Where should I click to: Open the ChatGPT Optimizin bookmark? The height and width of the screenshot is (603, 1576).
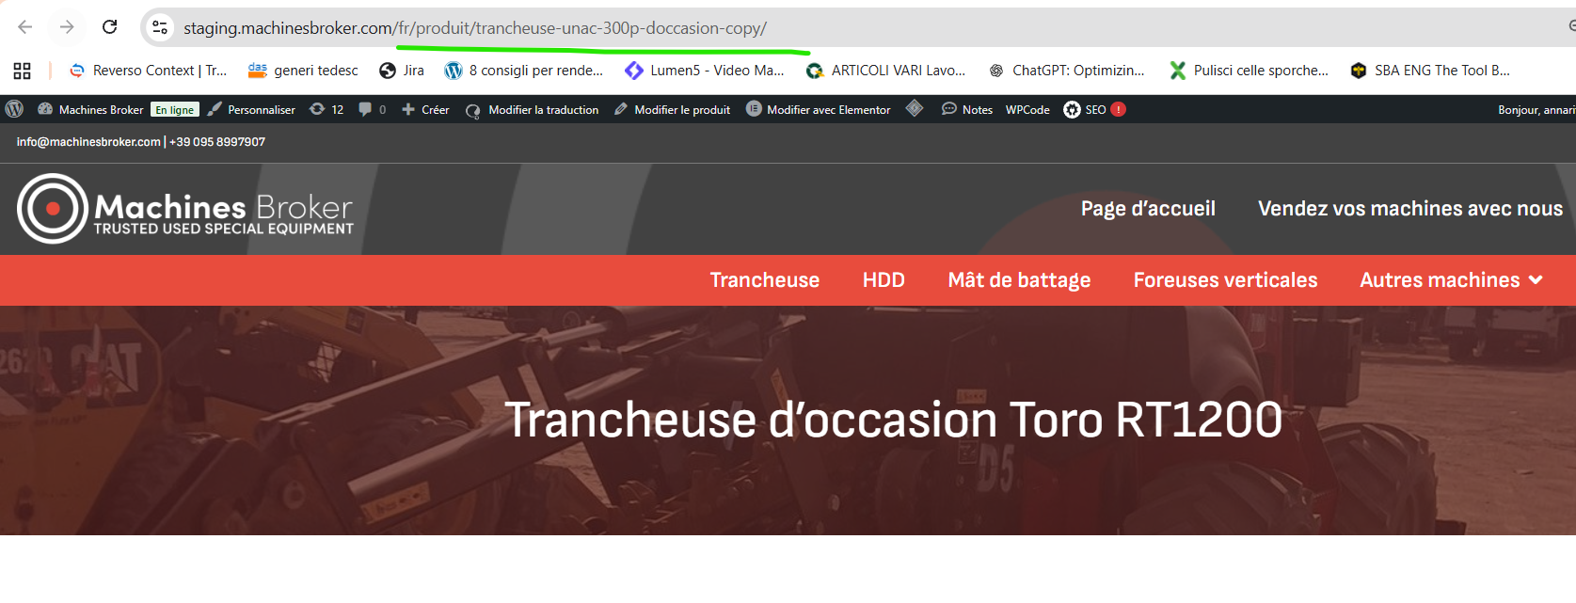pos(1067,71)
